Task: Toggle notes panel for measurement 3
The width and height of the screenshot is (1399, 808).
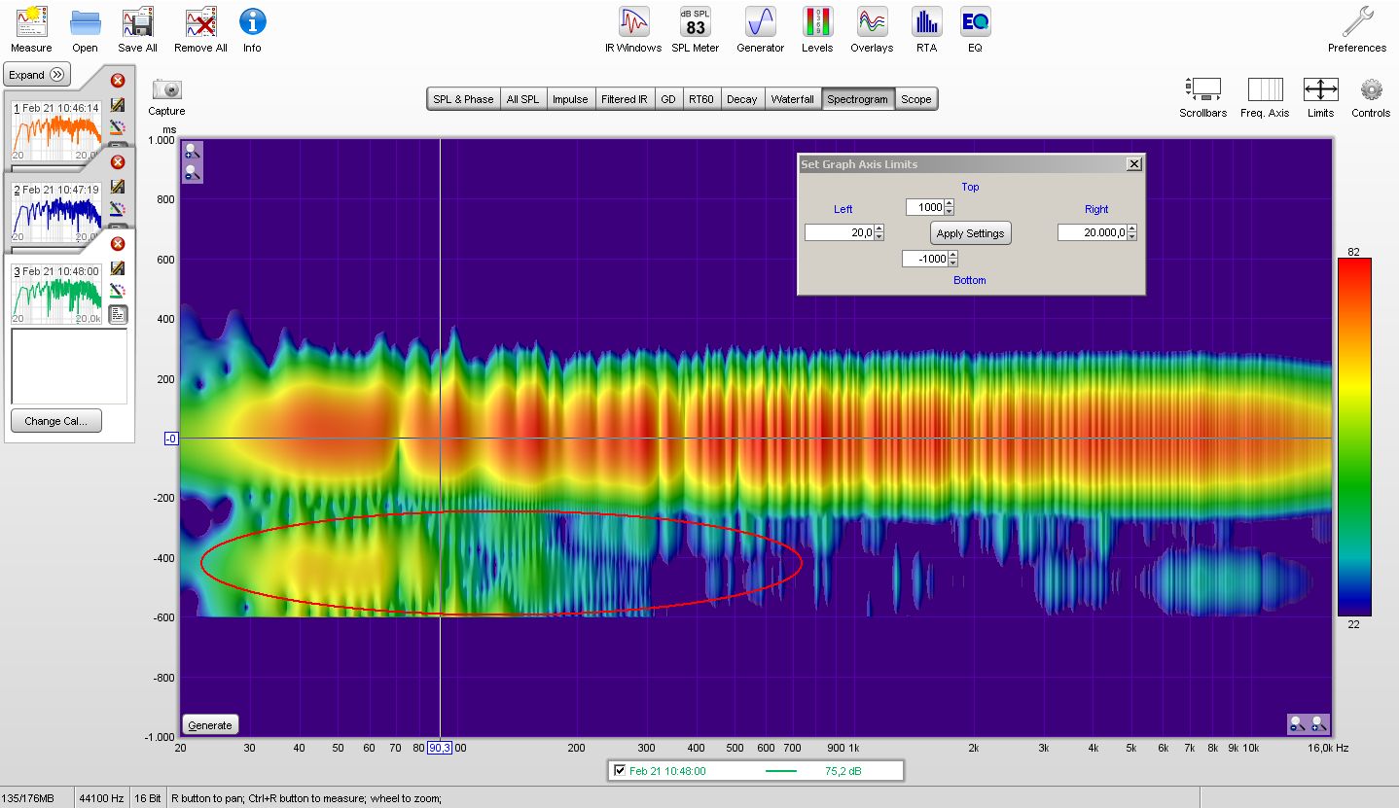Action: point(118,314)
